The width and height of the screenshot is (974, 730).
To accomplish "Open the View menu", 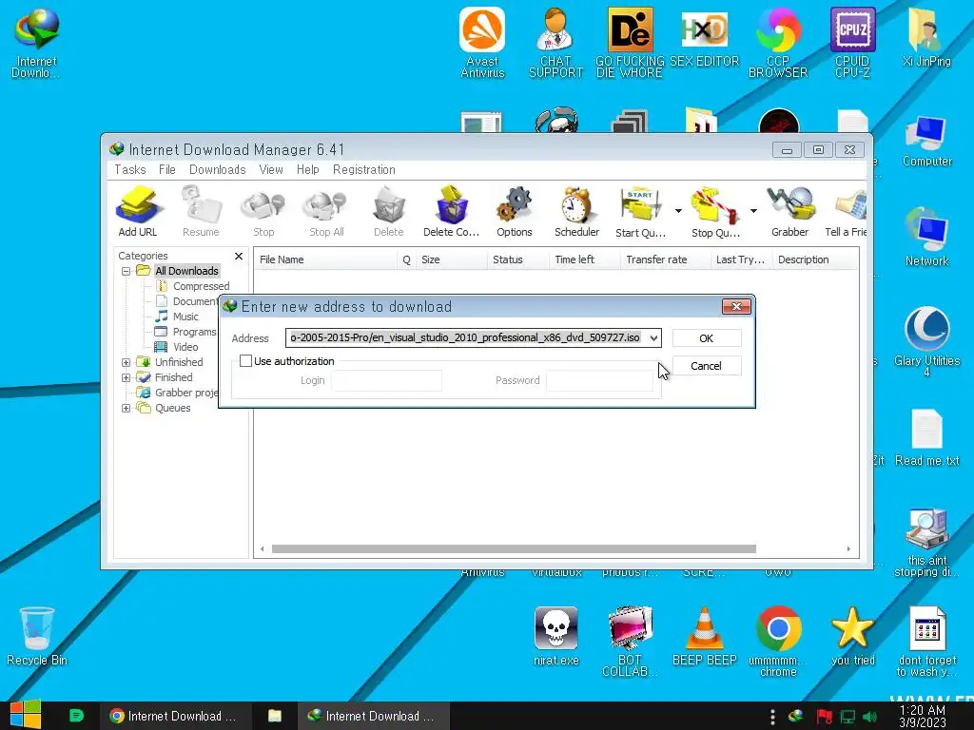I will click(x=271, y=169).
